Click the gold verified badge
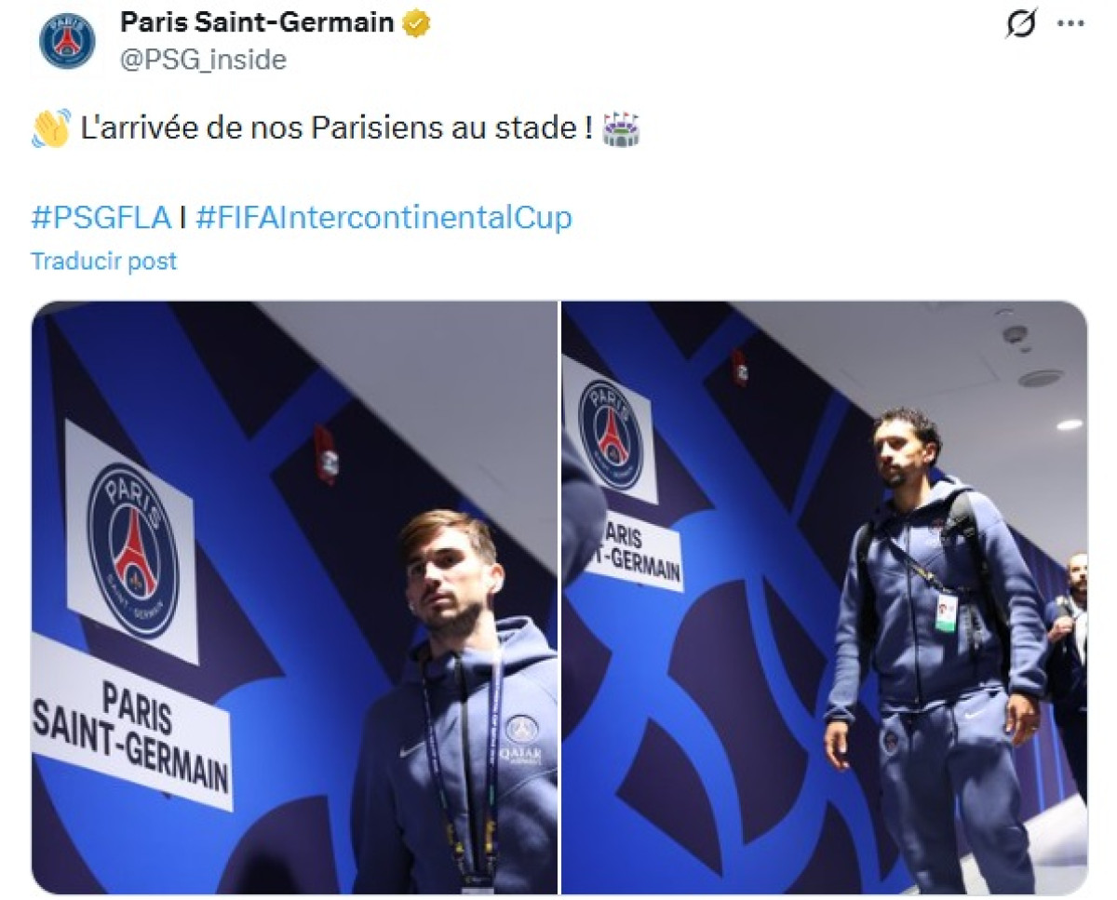The image size is (1117, 900). click(x=416, y=23)
